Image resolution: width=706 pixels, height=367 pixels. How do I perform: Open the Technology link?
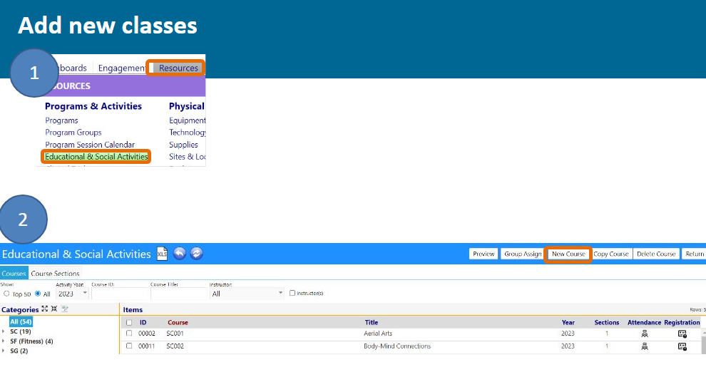point(188,133)
